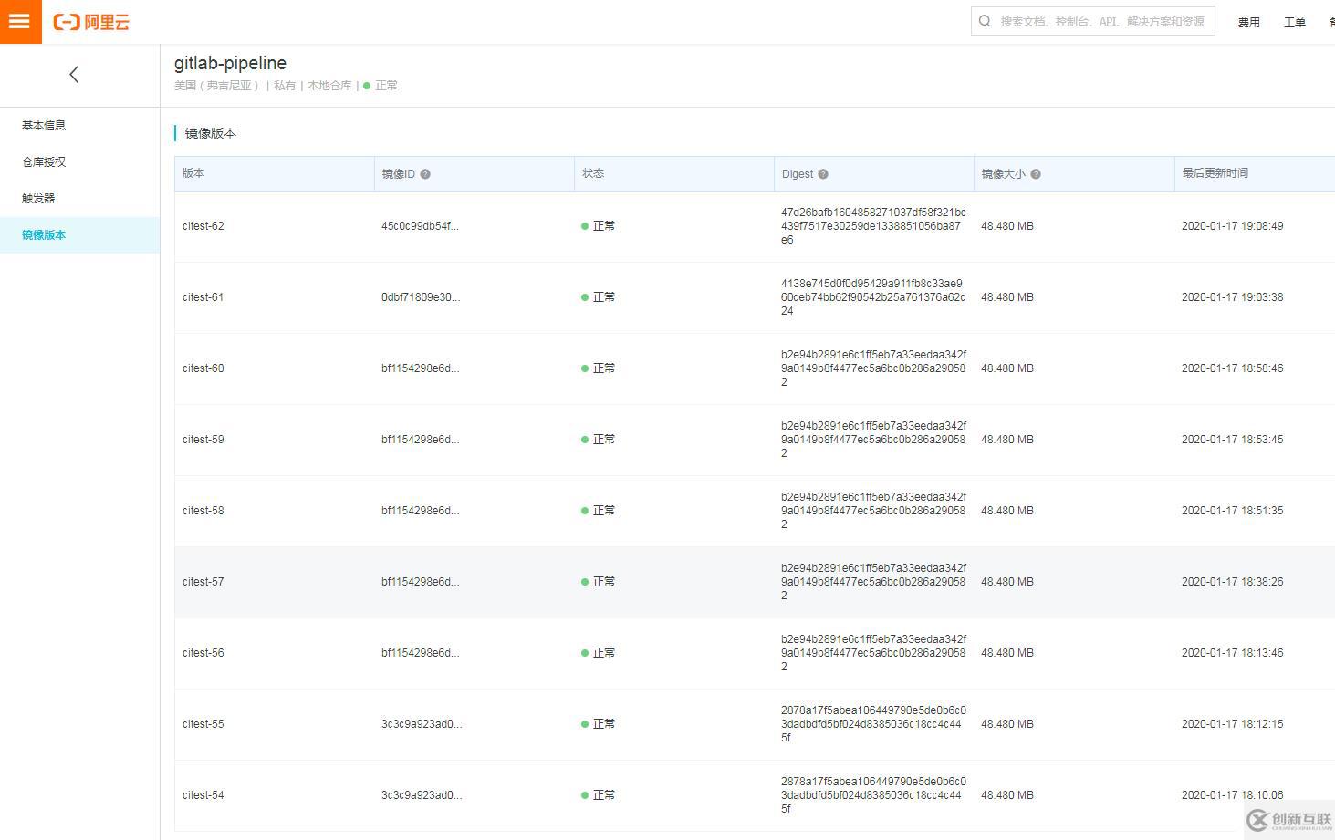Click timestamp 2020-01-17 18:13:46
This screenshot has width=1335, height=840.
click(x=1232, y=653)
